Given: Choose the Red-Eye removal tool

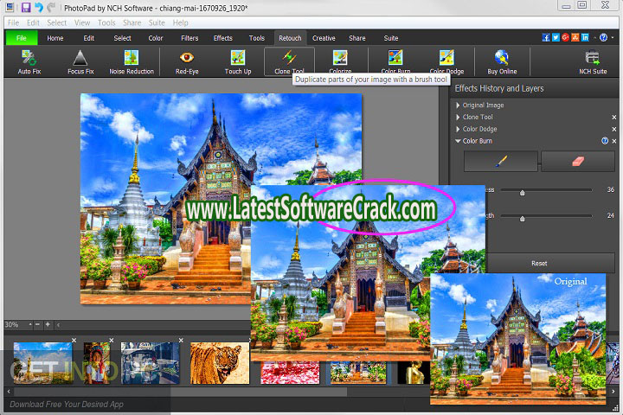Looking at the screenshot, I should pos(187,61).
